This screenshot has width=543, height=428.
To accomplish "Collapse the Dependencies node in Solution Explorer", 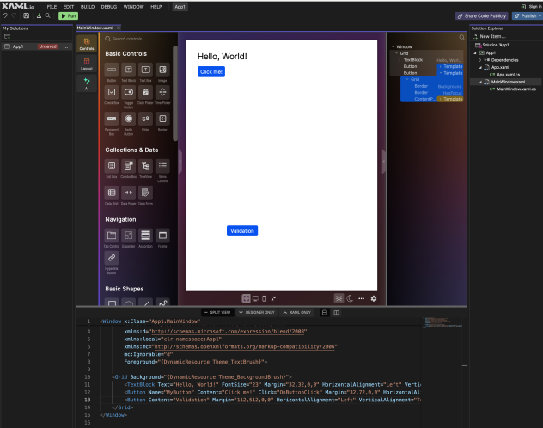I will pyautogui.click(x=480, y=60).
